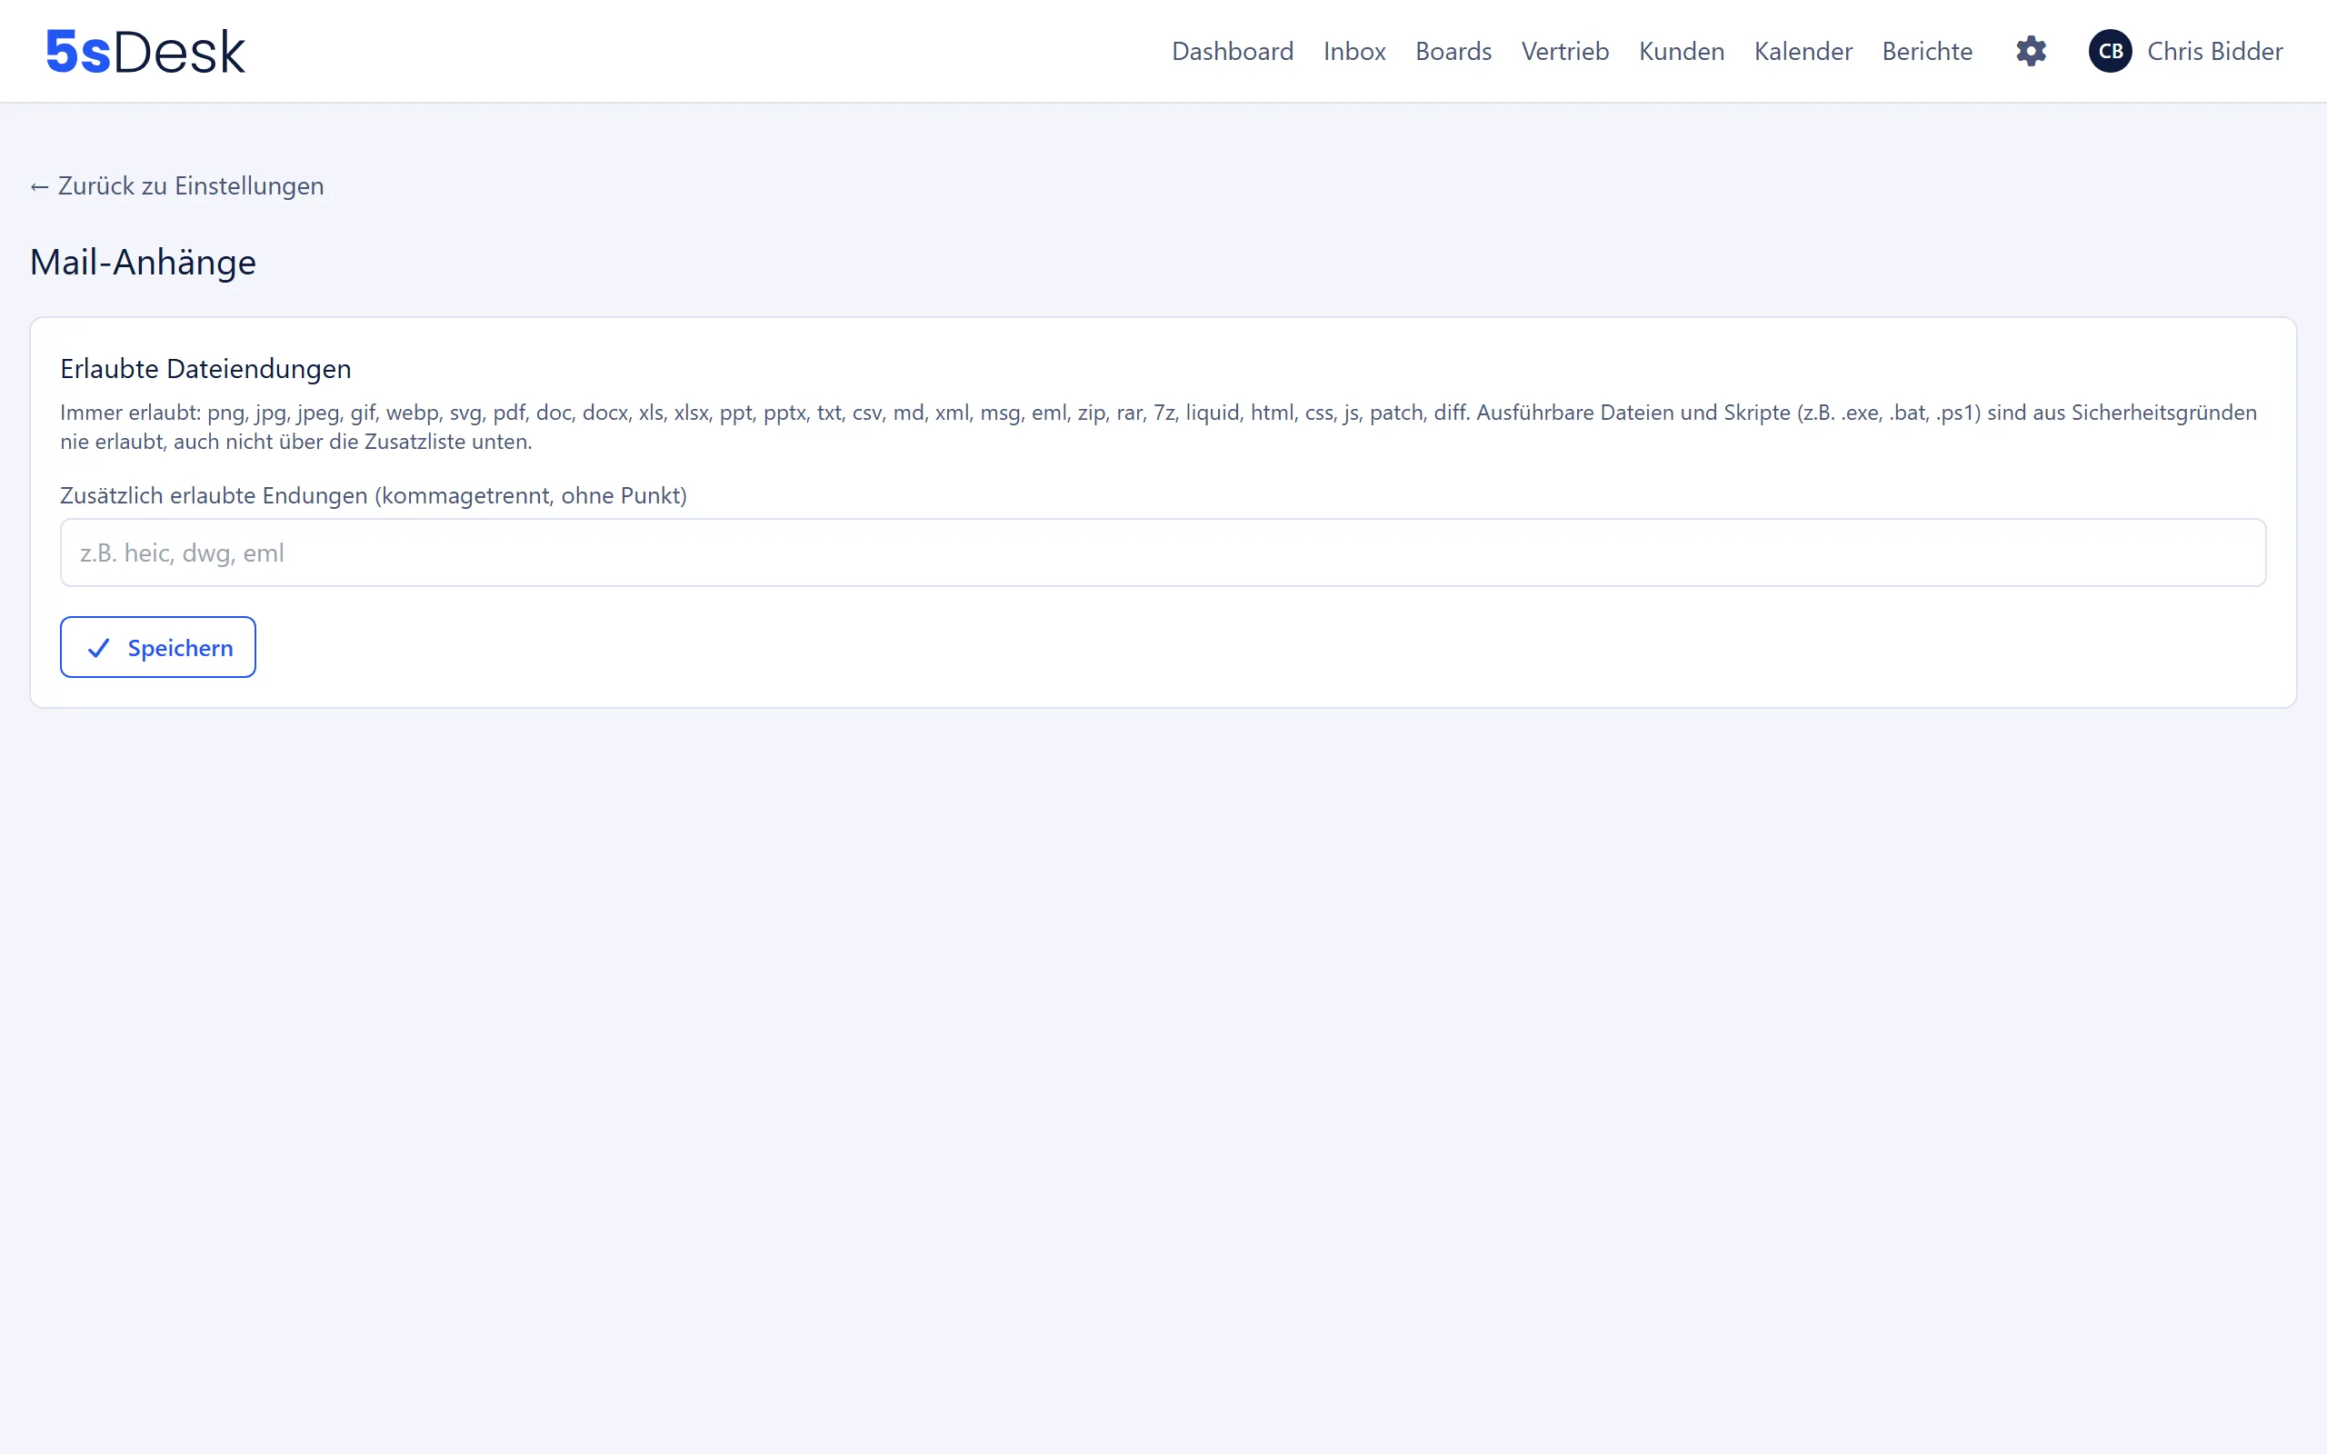This screenshot has height=1454, width=2327.
Task: Open Boards in the navigation
Action: [1453, 51]
